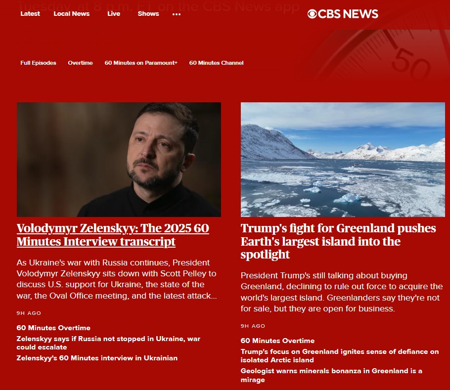Switch to Full Episodes tab

point(38,63)
